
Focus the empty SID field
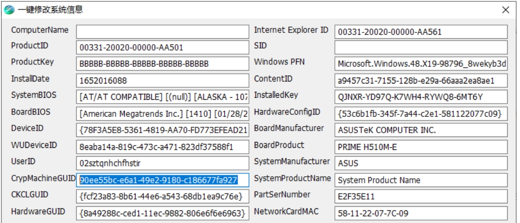[x=421, y=48]
